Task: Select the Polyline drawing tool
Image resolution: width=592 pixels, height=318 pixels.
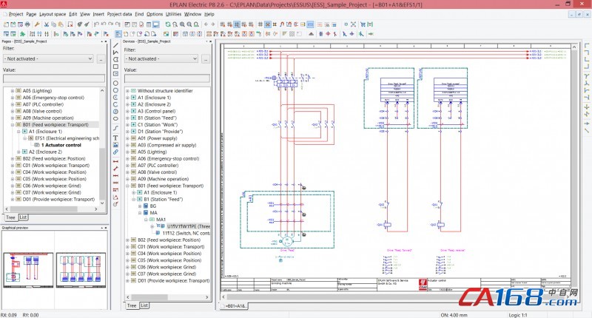Action: pyautogui.click(x=115, y=53)
